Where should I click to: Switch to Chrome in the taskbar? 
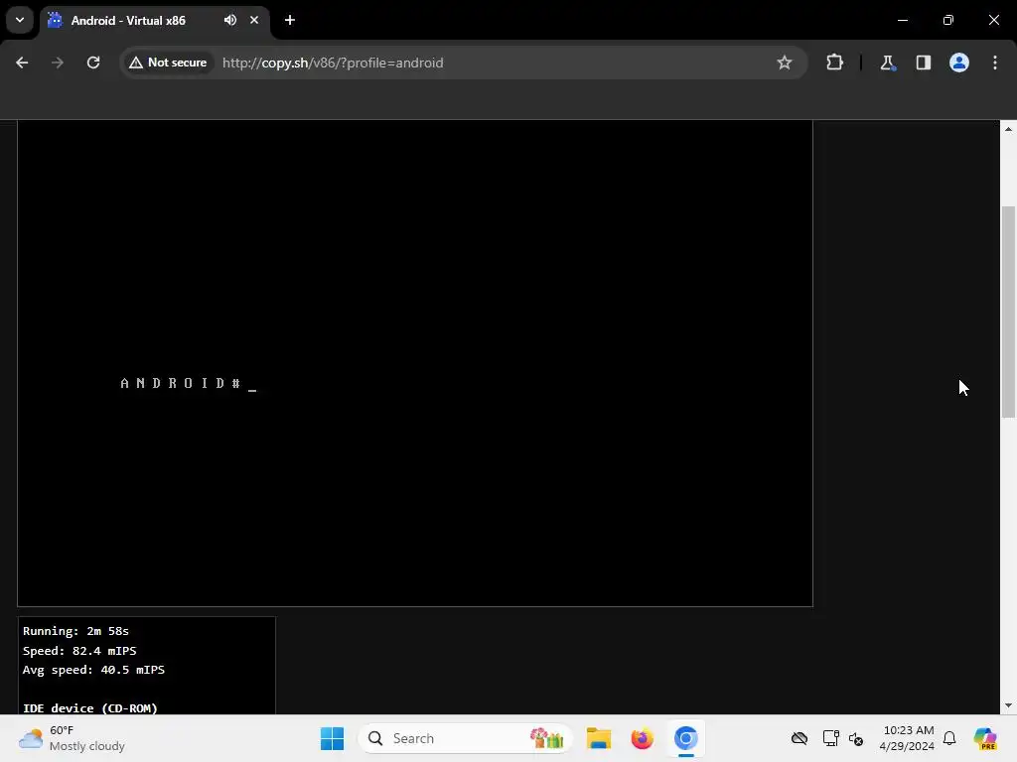point(685,738)
